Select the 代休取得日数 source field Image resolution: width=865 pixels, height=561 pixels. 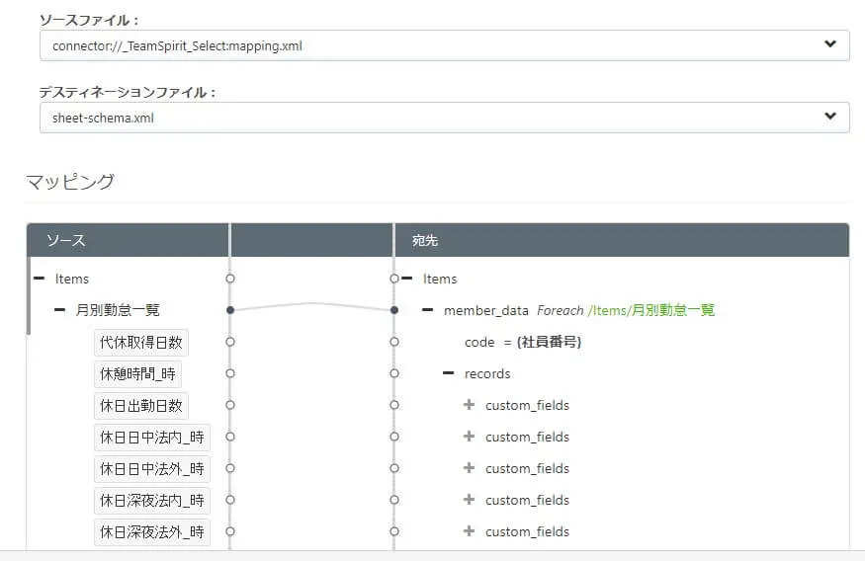[x=141, y=342]
